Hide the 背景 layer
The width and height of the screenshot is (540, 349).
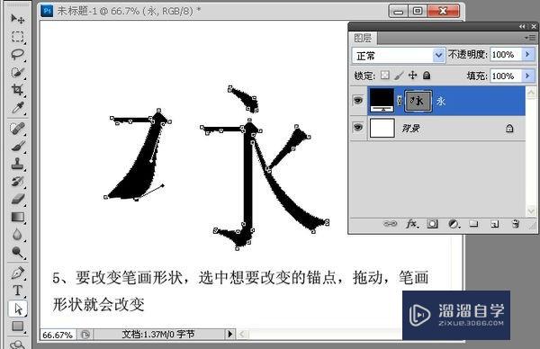tap(358, 128)
